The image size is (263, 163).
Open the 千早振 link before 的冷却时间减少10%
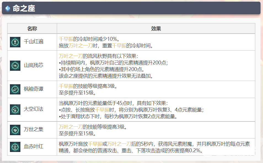tap(66, 39)
